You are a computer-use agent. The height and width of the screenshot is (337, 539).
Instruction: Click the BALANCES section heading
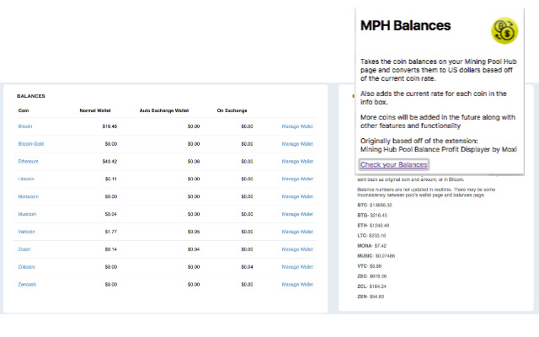[x=31, y=96]
